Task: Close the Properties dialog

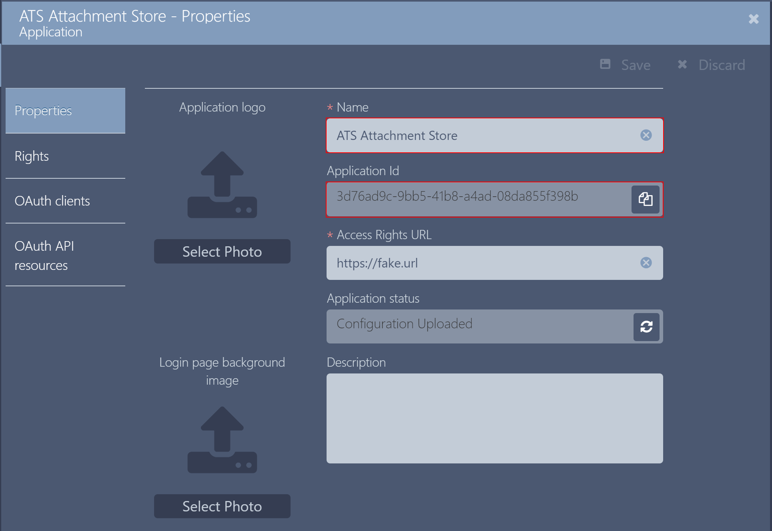Action: [754, 19]
